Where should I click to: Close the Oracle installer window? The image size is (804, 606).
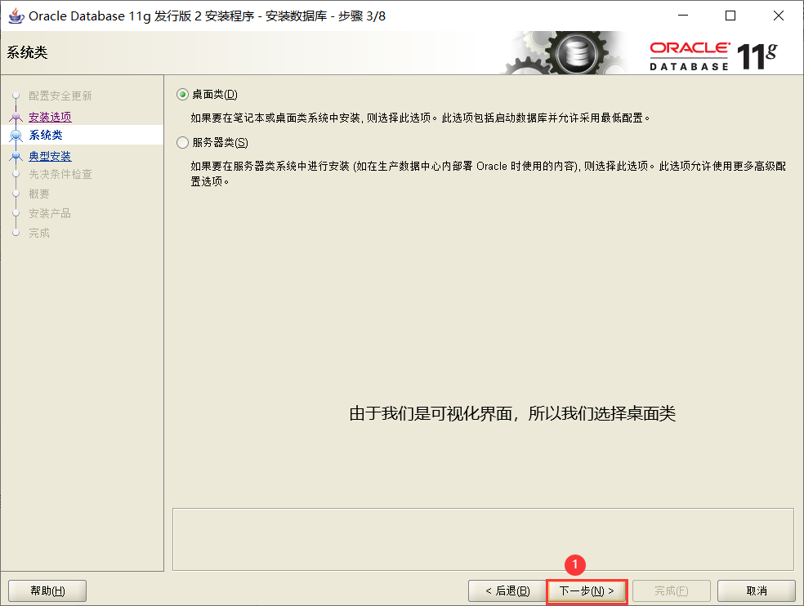click(x=779, y=16)
